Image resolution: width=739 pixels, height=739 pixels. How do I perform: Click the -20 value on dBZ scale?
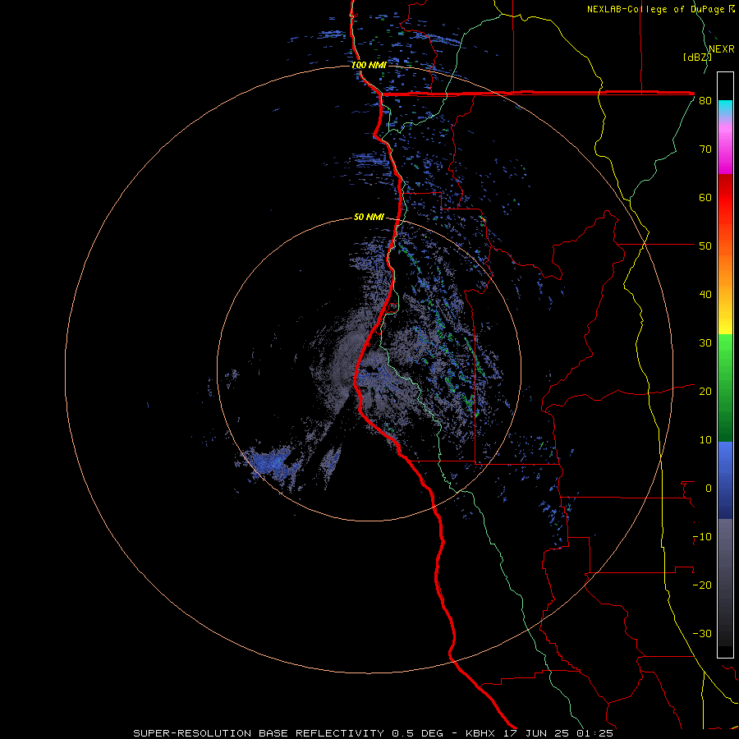(x=702, y=585)
